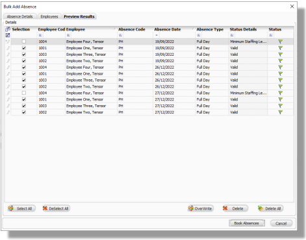Click the status flag for 1004 on 26/12/2022
The image size is (306, 240).
pyautogui.click(x=281, y=67)
